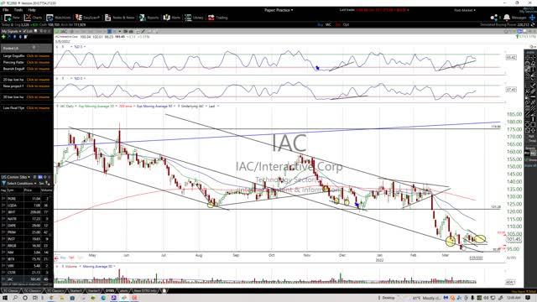
Task: Resume the Bearish Engulfing signal
Action: (38, 69)
